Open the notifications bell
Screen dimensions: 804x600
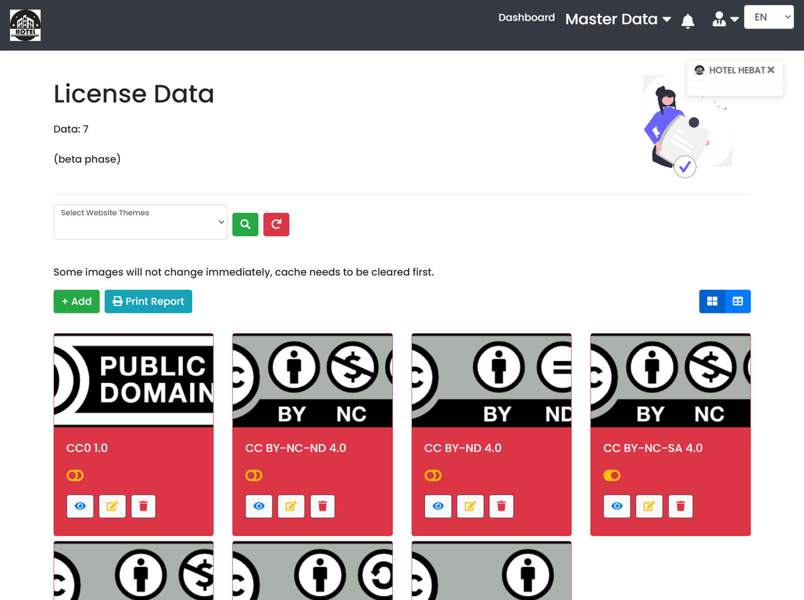click(x=688, y=21)
